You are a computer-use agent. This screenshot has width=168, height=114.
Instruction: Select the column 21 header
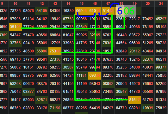tap(161, 3)
